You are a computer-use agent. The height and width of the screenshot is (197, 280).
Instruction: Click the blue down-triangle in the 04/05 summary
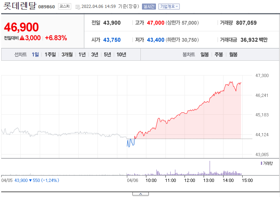(x=30, y=180)
